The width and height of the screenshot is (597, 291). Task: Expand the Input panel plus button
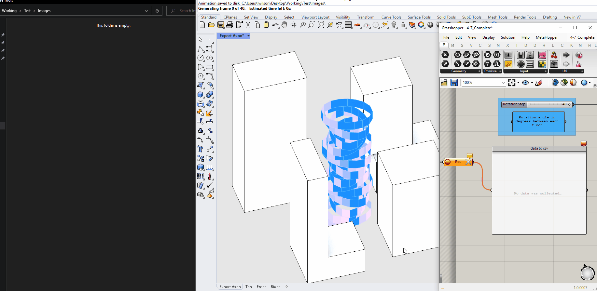pos(546,71)
